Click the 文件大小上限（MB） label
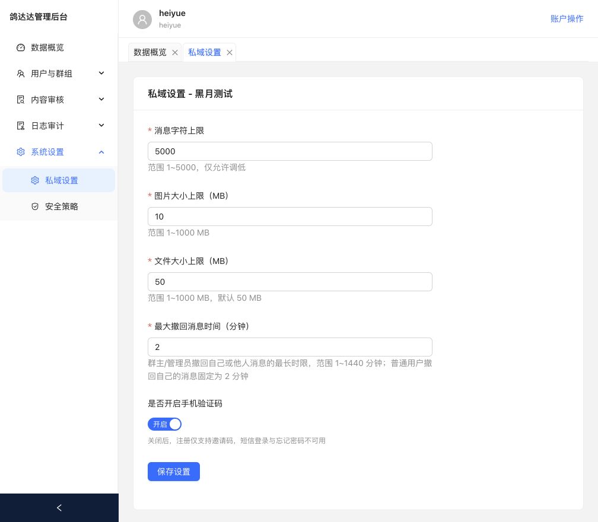This screenshot has height=522, width=598. (192, 261)
